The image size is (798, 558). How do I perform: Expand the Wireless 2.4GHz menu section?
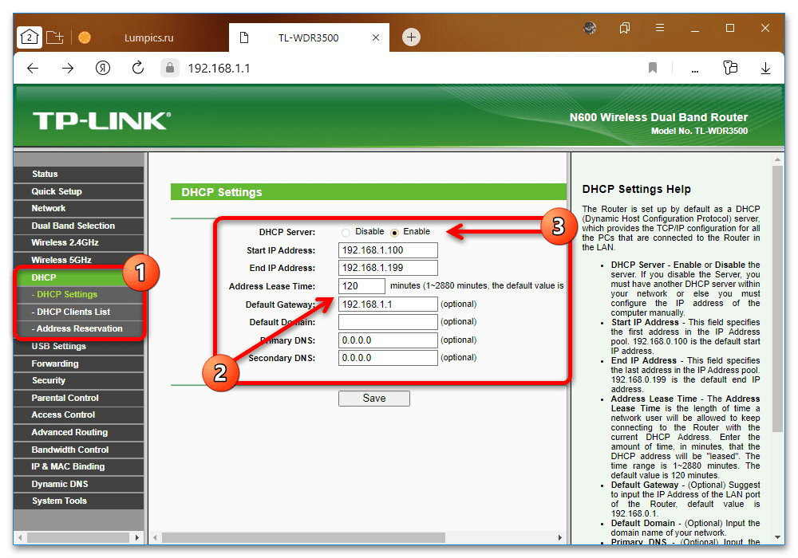coord(65,242)
